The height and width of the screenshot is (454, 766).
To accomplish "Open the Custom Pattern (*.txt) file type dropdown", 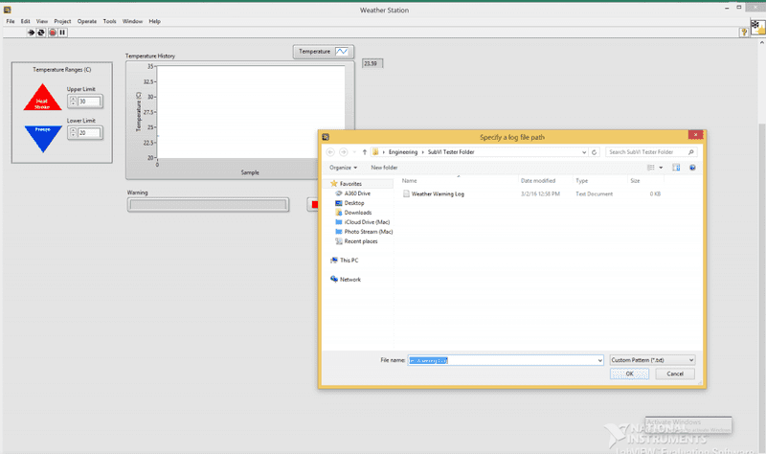I will 652,359.
